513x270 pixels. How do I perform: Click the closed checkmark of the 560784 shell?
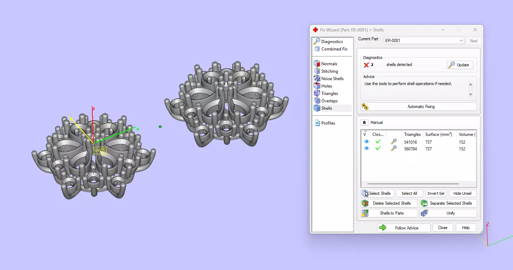[378, 149]
